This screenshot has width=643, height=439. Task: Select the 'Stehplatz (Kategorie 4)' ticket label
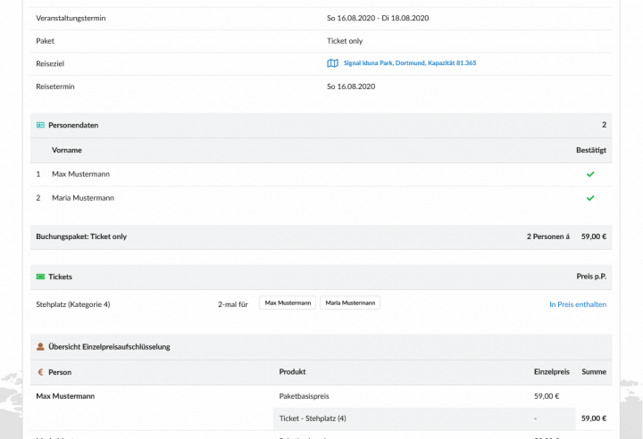[x=72, y=304]
